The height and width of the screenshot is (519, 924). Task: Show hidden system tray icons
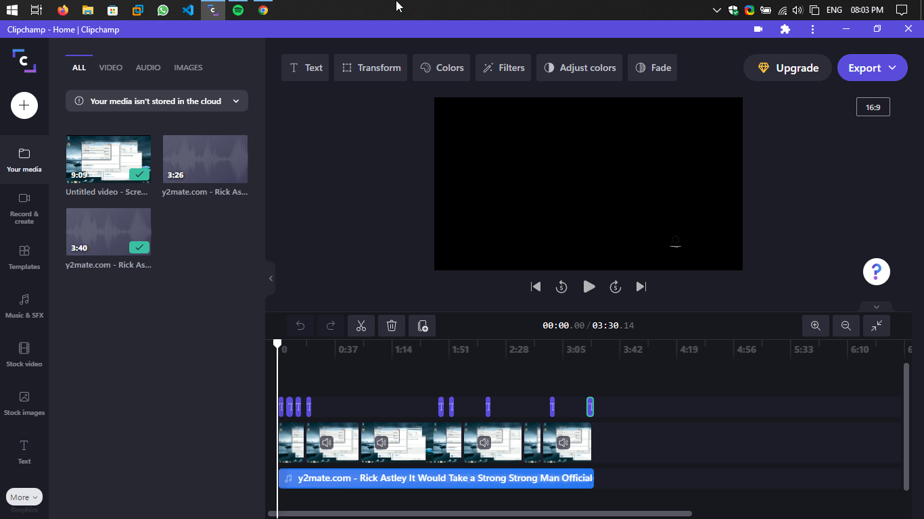coord(717,10)
